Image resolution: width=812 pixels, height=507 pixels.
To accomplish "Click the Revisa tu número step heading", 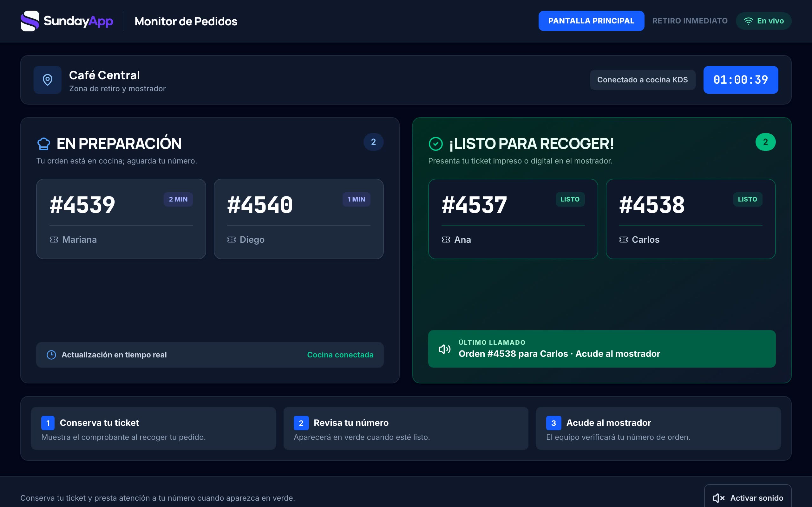I will tap(351, 423).
